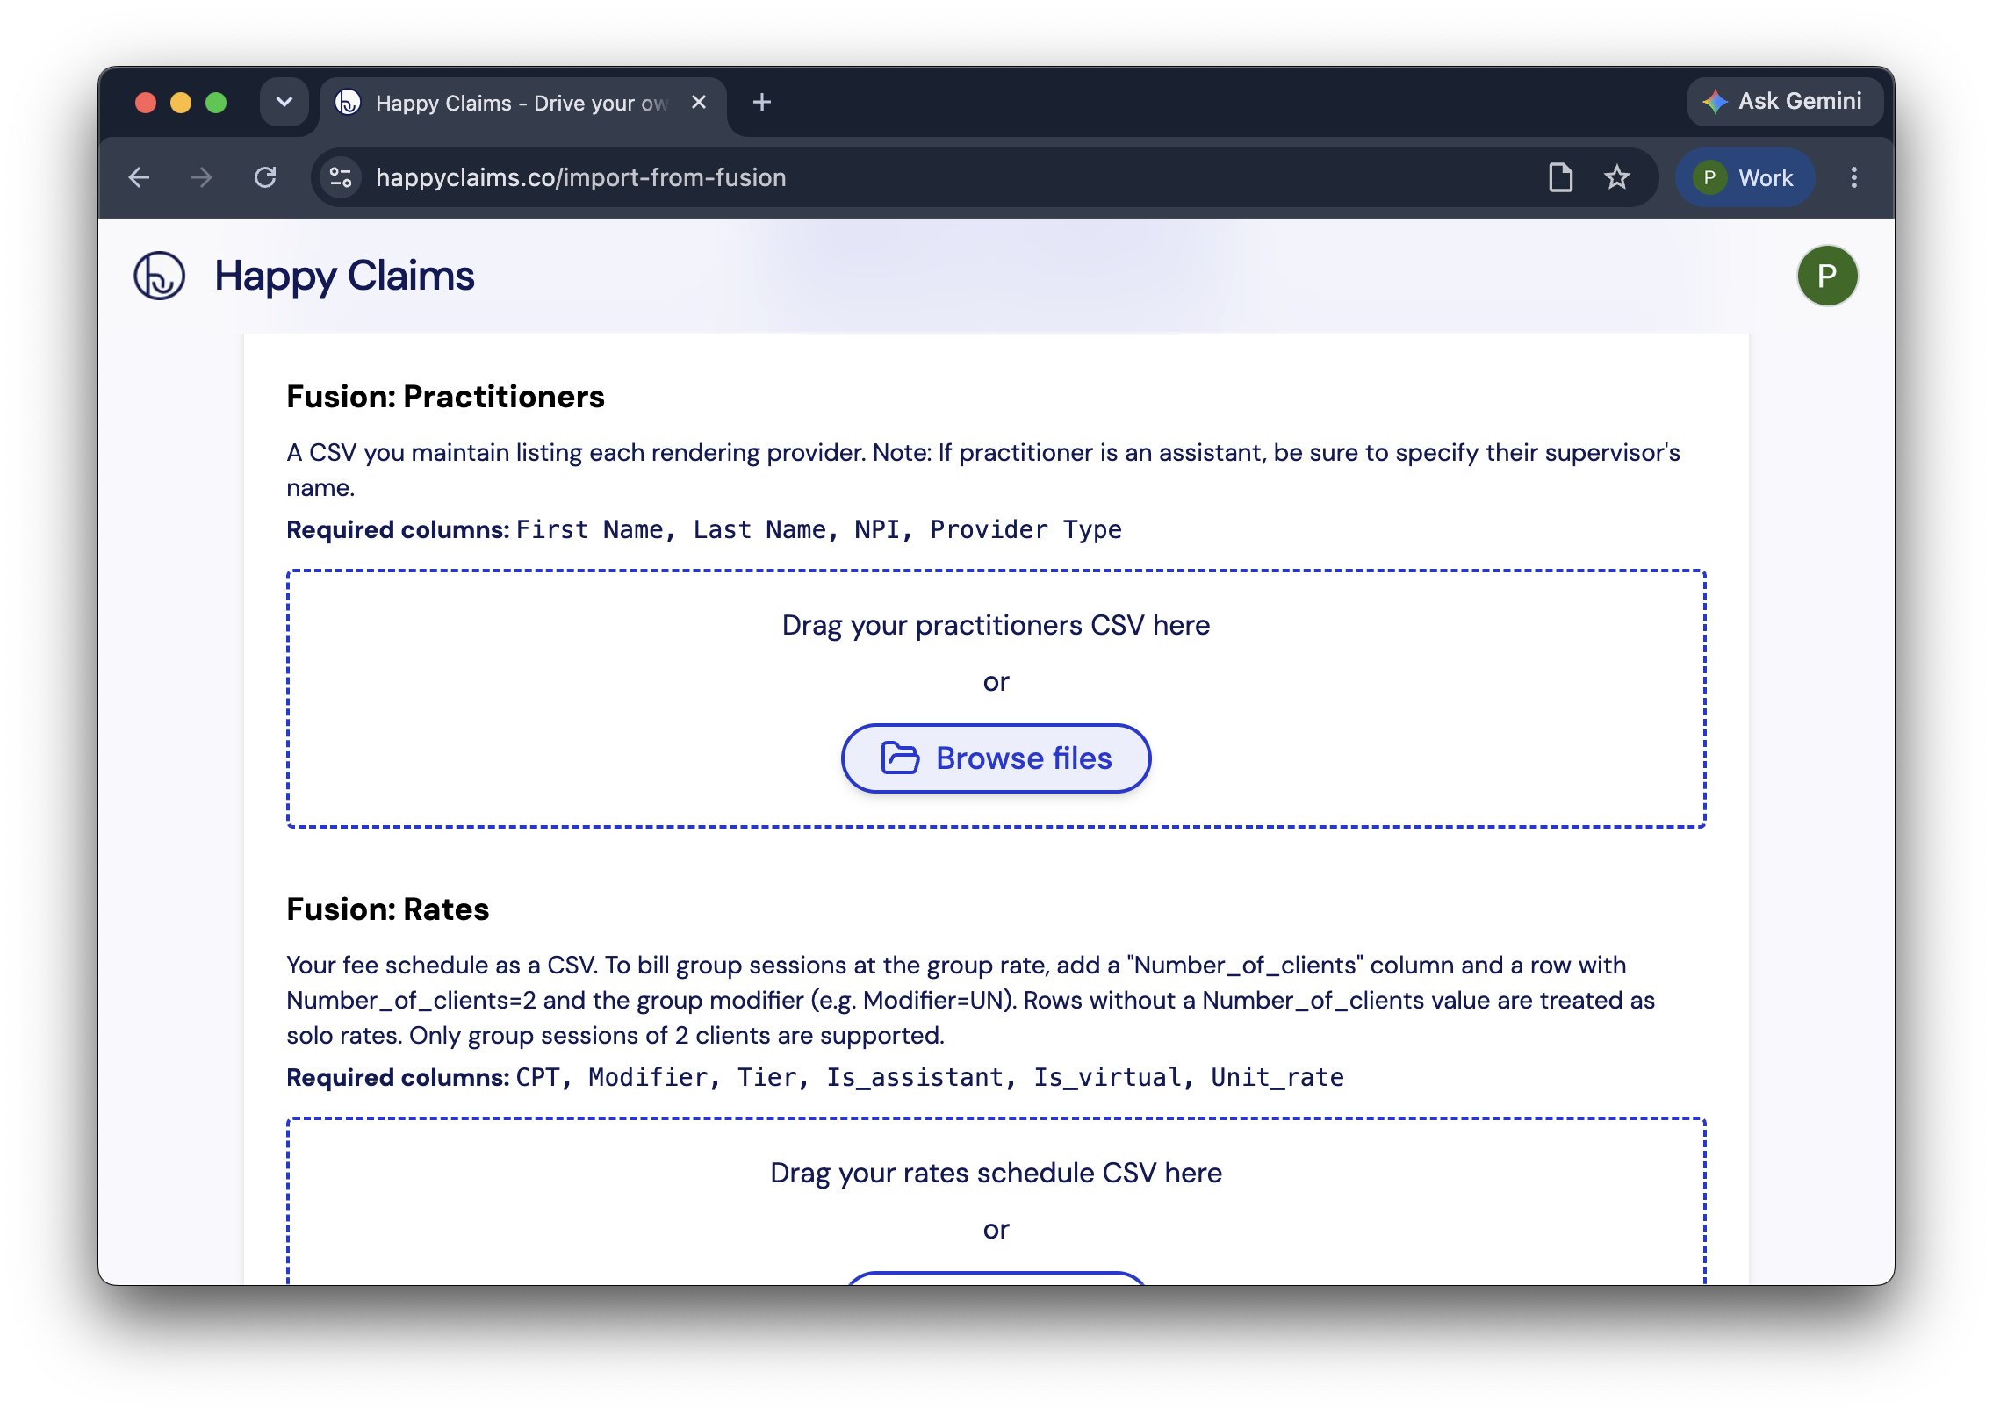The height and width of the screenshot is (1415, 1993).
Task: Expand the tab search dropdown chevron
Action: pyautogui.click(x=284, y=102)
